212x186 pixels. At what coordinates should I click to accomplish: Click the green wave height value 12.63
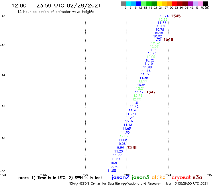[163, 19]
